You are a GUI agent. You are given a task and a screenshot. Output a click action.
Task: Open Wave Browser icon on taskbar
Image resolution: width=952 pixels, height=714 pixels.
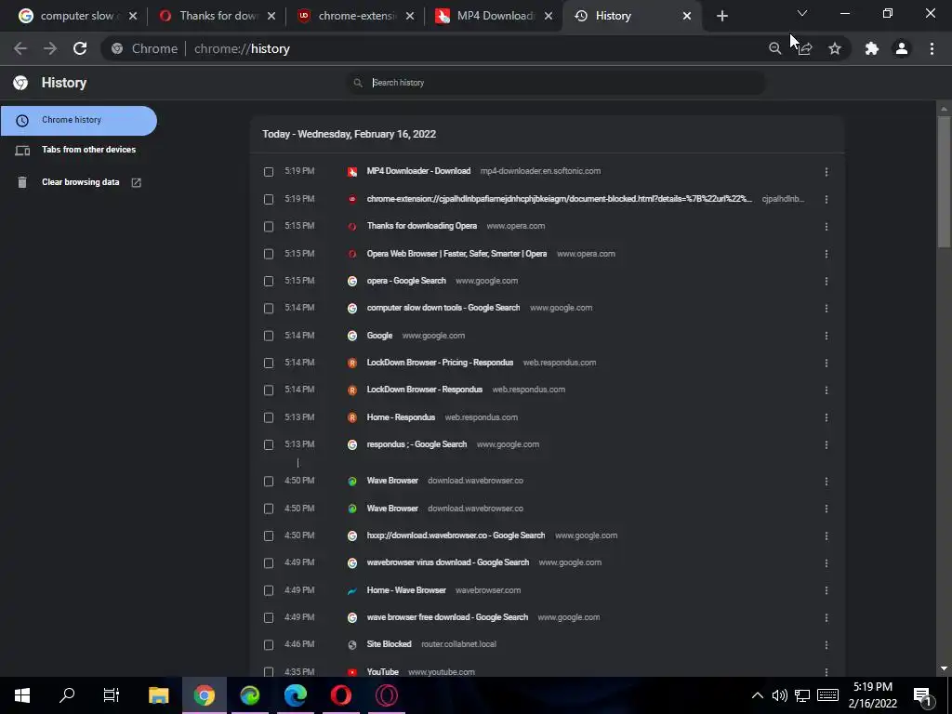click(249, 695)
